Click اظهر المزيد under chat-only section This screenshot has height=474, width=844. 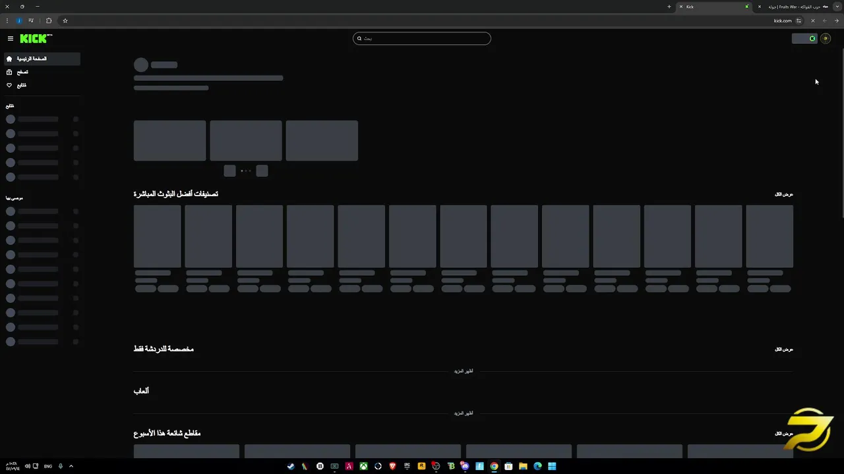pos(464,371)
